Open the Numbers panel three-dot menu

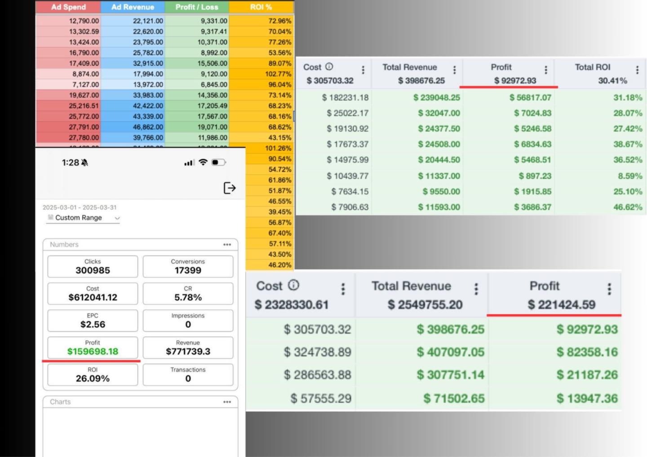click(x=227, y=245)
